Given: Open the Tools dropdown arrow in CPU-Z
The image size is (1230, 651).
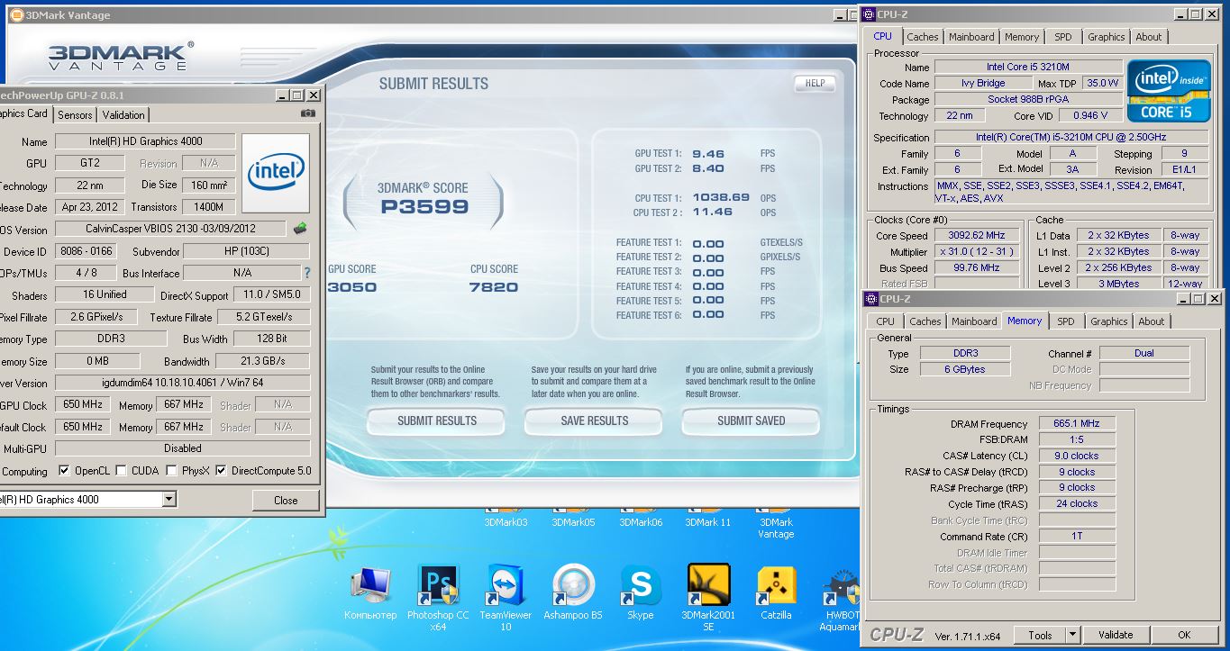Looking at the screenshot, I should (1071, 635).
